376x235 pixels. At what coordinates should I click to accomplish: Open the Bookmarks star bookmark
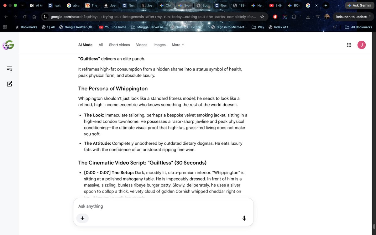26,27
